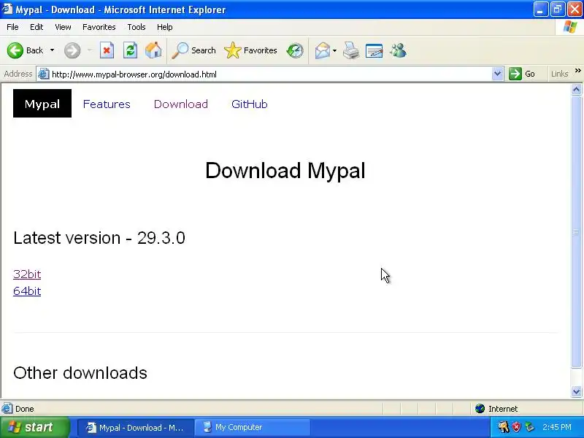Screen dimensions: 584x438
Task: Click the keys tray icon
Action: click(503, 427)
